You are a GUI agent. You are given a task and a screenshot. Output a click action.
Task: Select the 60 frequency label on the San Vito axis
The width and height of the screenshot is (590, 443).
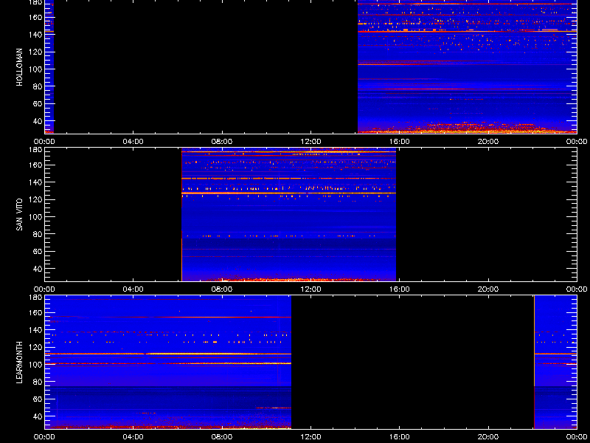[x=38, y=251]
